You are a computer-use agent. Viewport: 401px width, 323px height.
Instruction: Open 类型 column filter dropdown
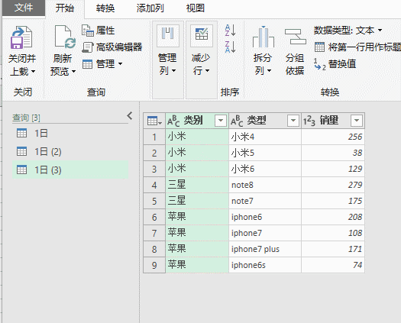pyautogui.click(x=293, y=120)
